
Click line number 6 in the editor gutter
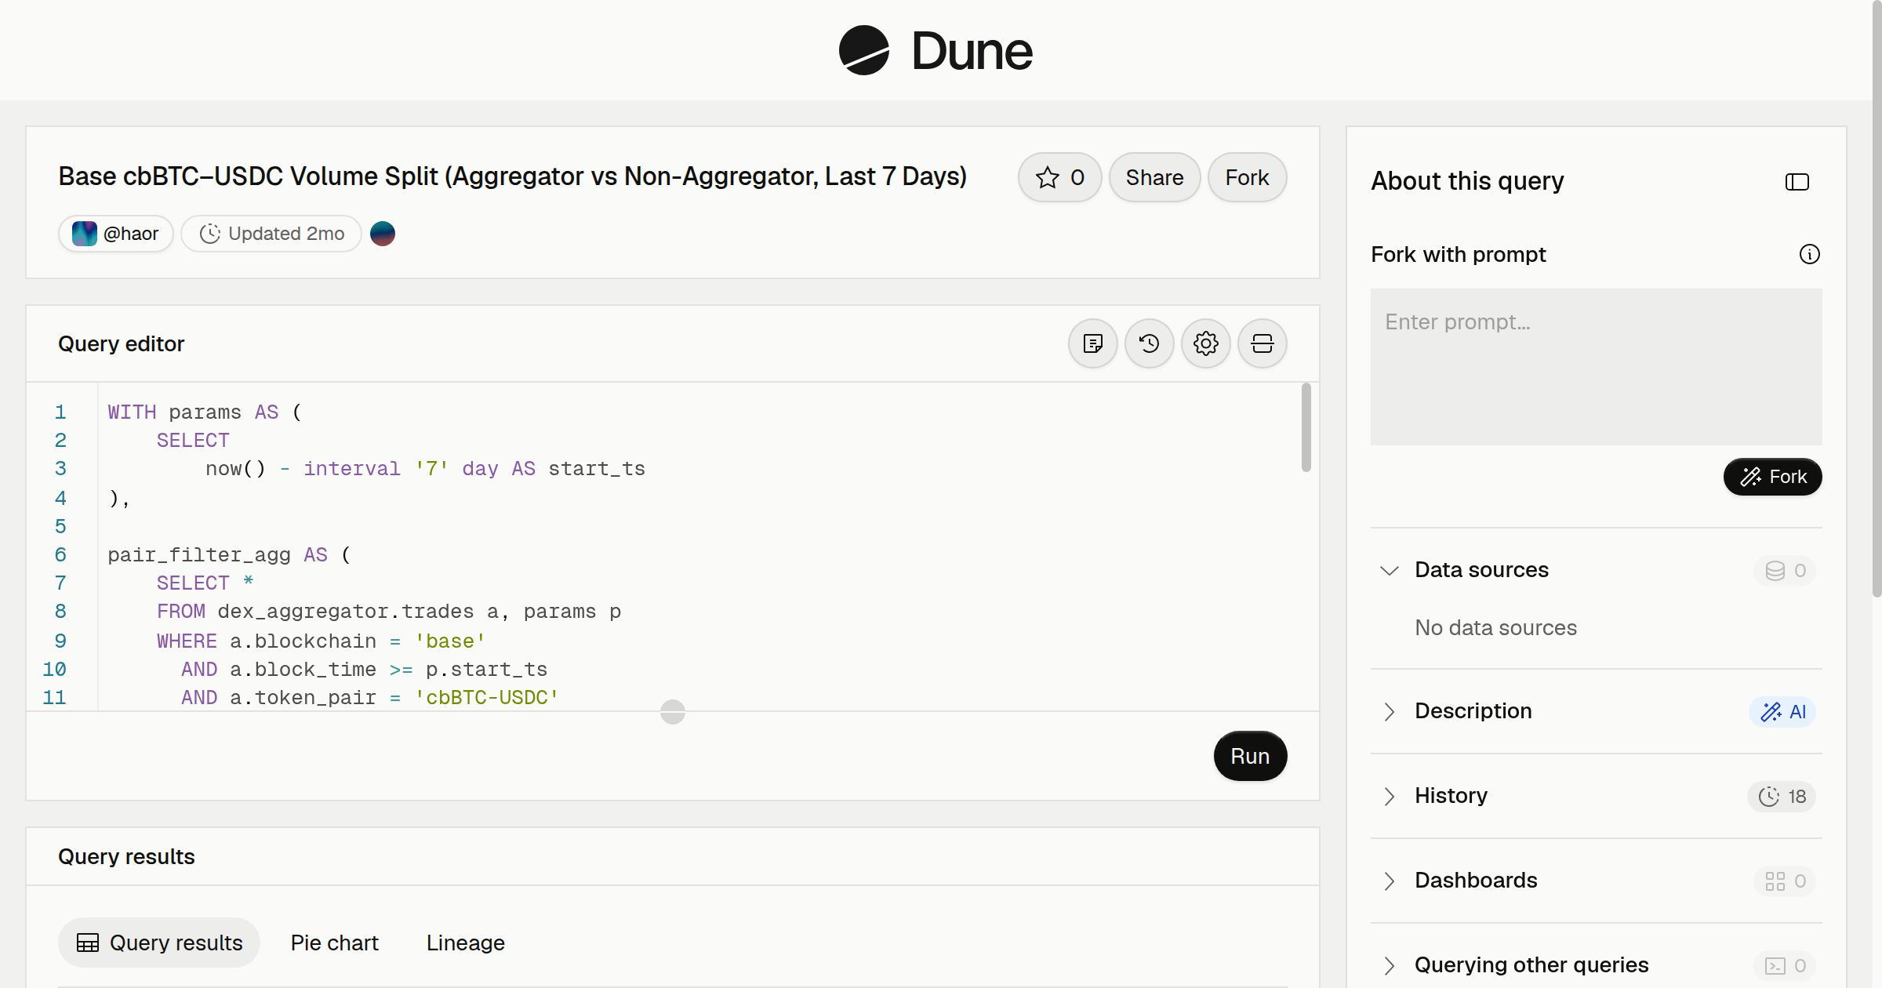coord(60,555)
